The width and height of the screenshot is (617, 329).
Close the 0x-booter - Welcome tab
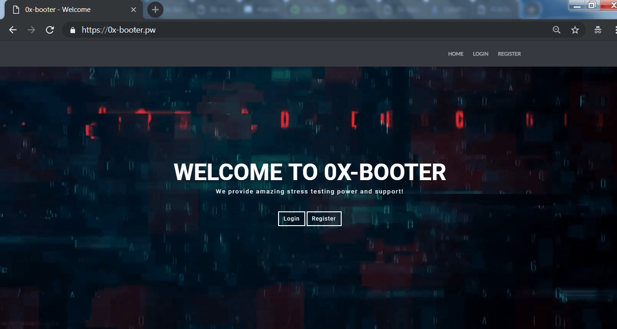click(x=134, y=10)
